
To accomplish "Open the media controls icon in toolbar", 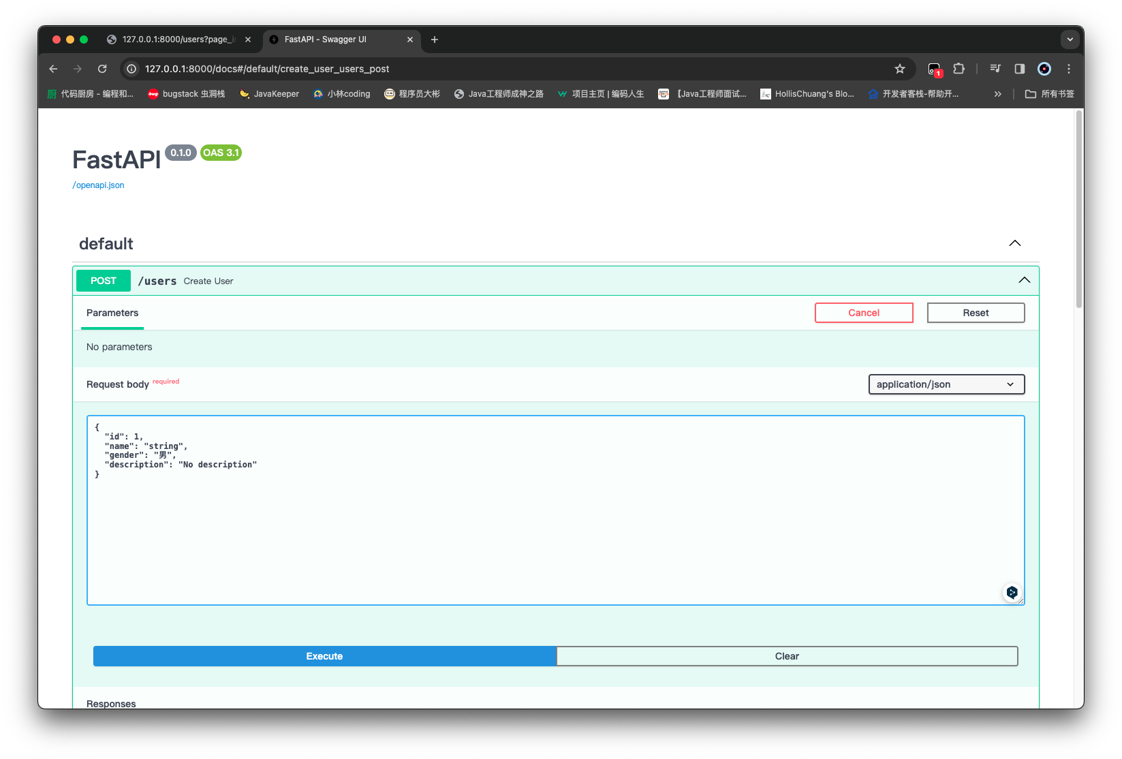I will 995,69.
